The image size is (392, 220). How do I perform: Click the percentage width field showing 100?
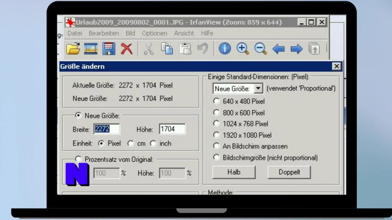tap(107, 173)
